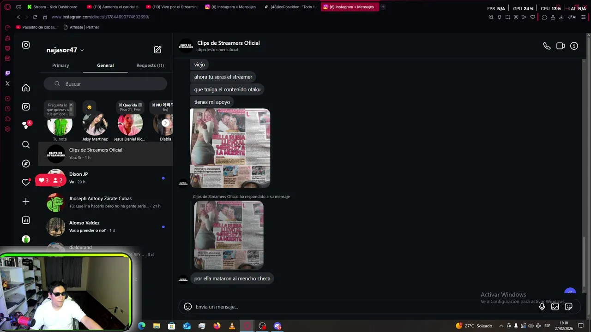
Task: Open Instagram Search magnifier icon
Action: pyautogui.click(x=26, y=145)
